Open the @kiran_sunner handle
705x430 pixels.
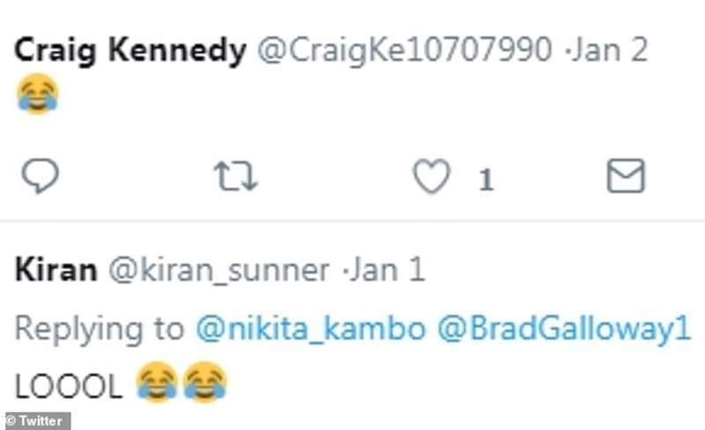219,271
